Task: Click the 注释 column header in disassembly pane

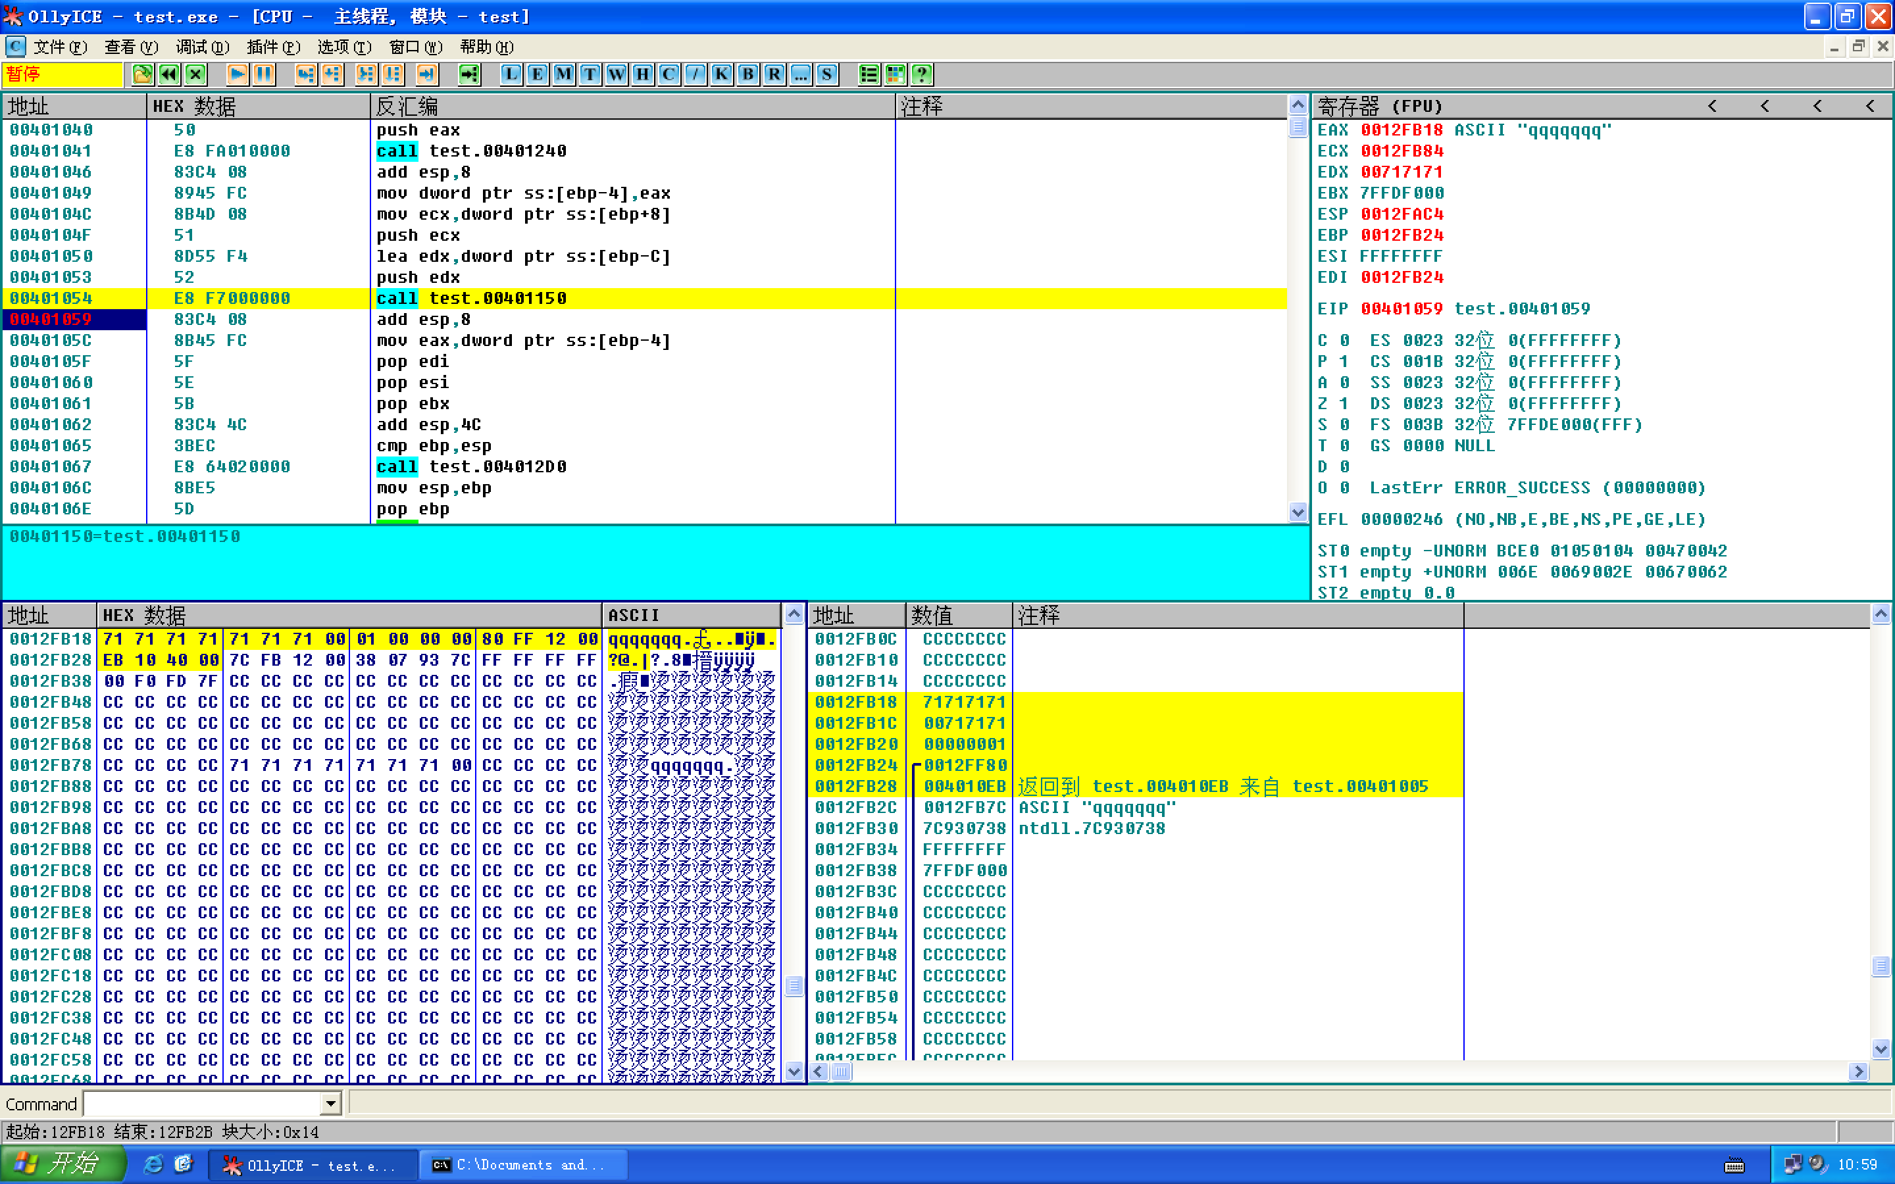Action: [1091, 106]
